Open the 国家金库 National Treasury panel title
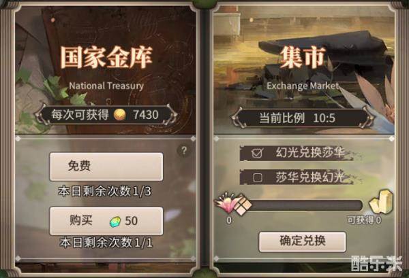Viewport: 409px width, 278px height. coord(106,58)
